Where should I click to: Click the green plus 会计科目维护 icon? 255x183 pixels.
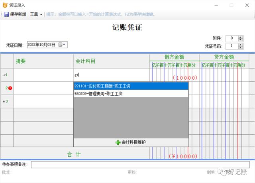tap(118, 142)
